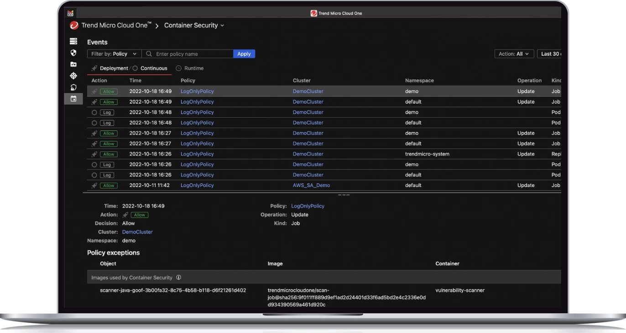
Task: Click the rocket icon in the 16:49 demo row
Action: [94, 91]
